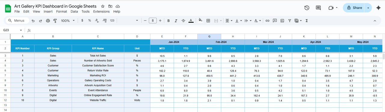Image resolution: width=385 pixels, height=112 pixels.
Task: Open version history clock icon
Action: click(307, 8)
